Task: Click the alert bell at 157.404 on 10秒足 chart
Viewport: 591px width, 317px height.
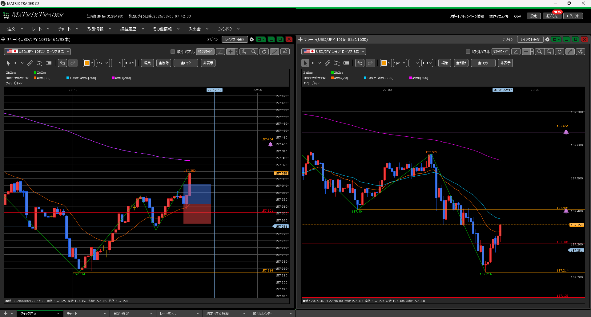Action: click(271, 144)
